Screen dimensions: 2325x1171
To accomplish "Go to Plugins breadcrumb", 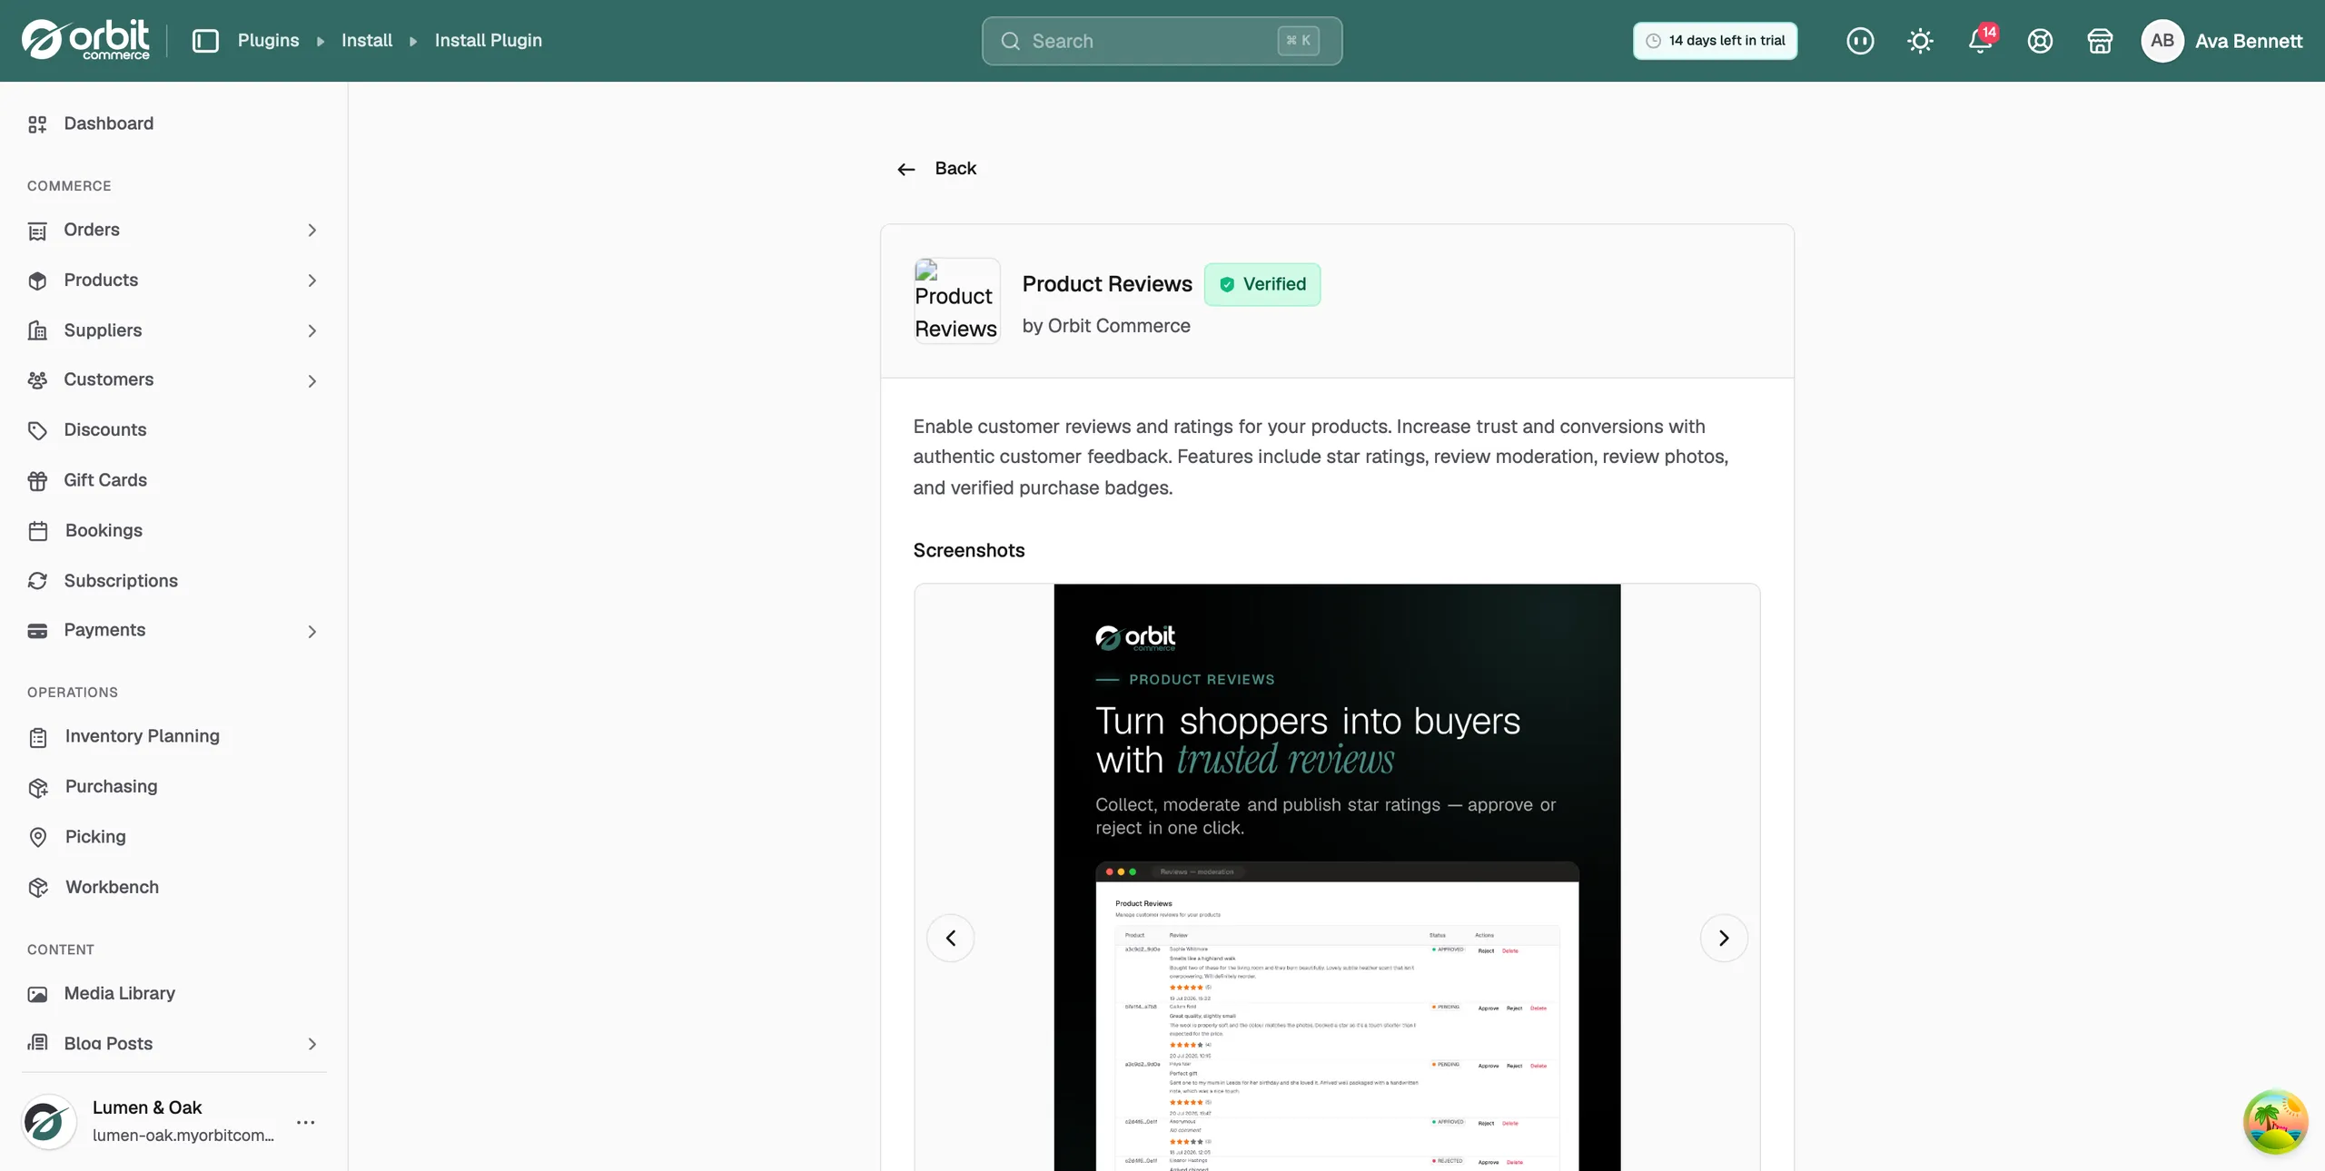I will click(x=268, y=41).
